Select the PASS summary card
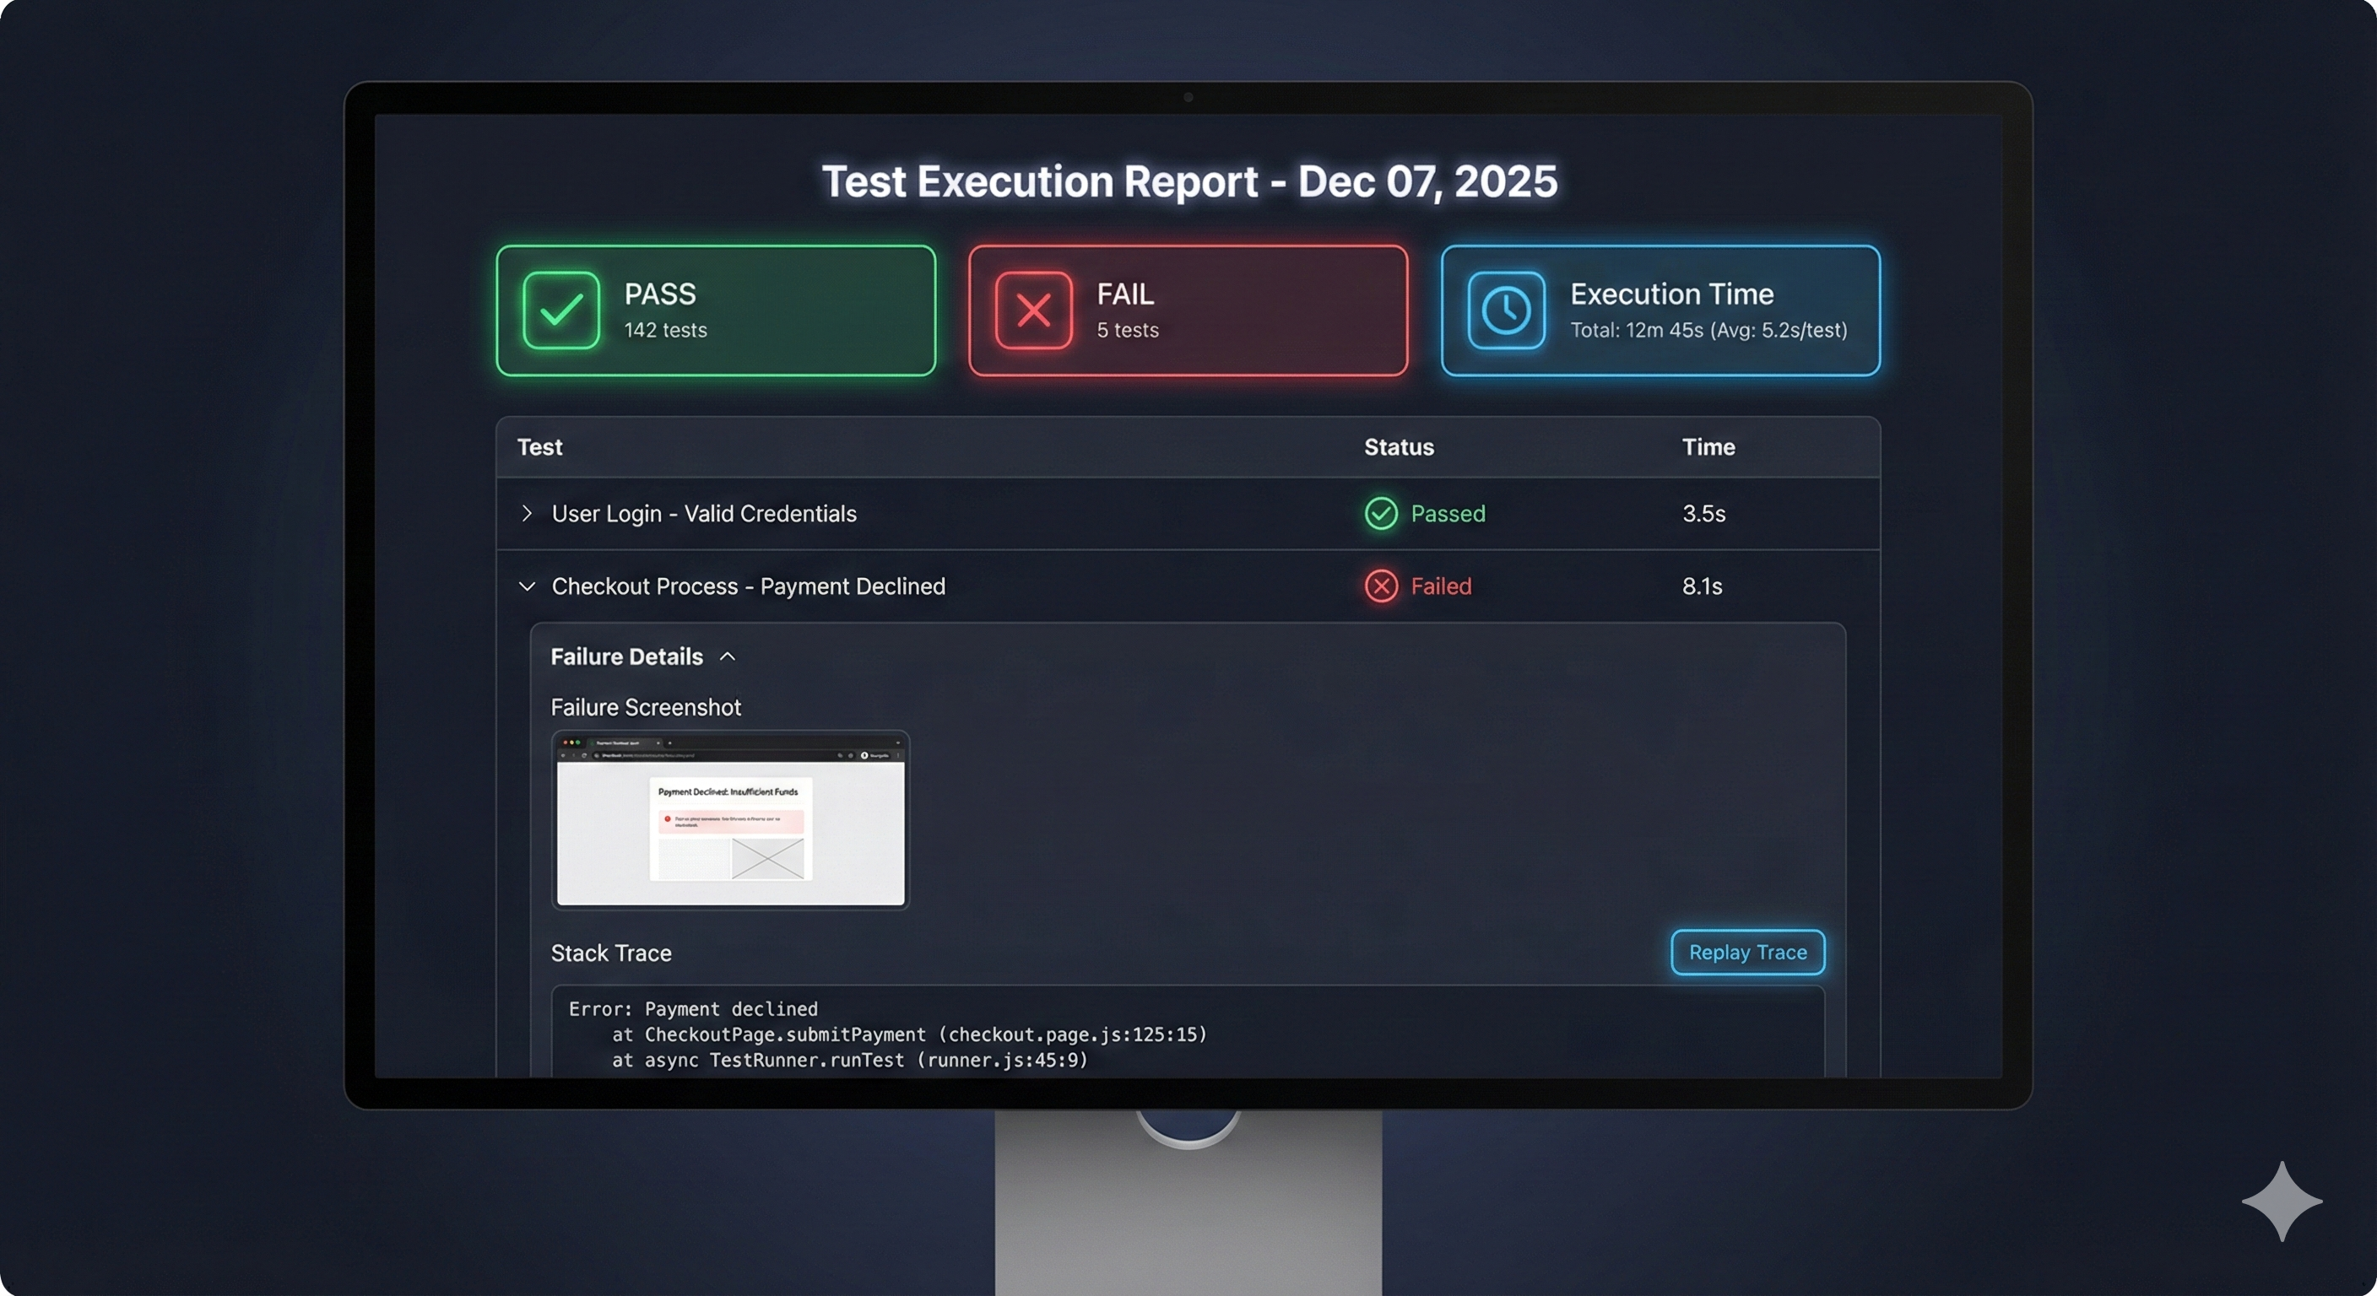Viewport: 2377px width, 1296px height. (x=714, y=310)
